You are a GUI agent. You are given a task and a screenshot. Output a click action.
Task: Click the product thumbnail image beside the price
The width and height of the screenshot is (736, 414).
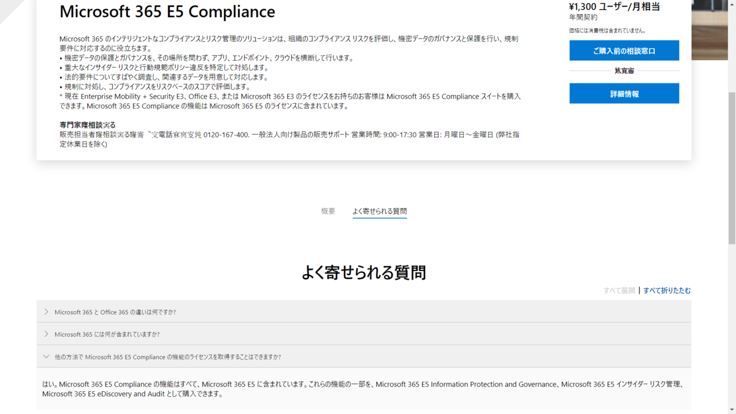coord(710,29)
